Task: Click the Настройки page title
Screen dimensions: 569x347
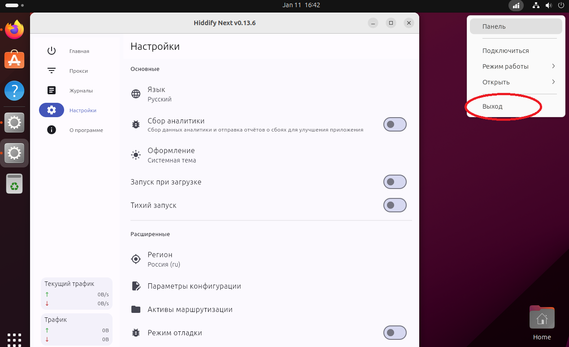Action: click(x=155, y=46)
